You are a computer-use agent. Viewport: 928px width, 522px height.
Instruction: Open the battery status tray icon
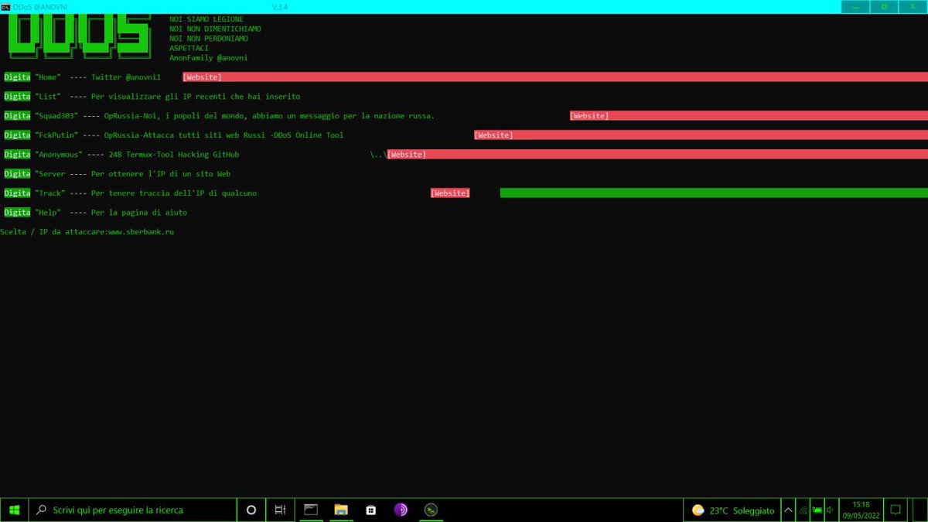pyautogui.click(x=817, y=510)
